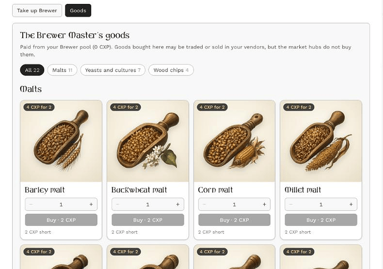The width and height of the screenshot is (383, 269).
Task: Click The Brewer Master's goods heading
Action: 75,36
